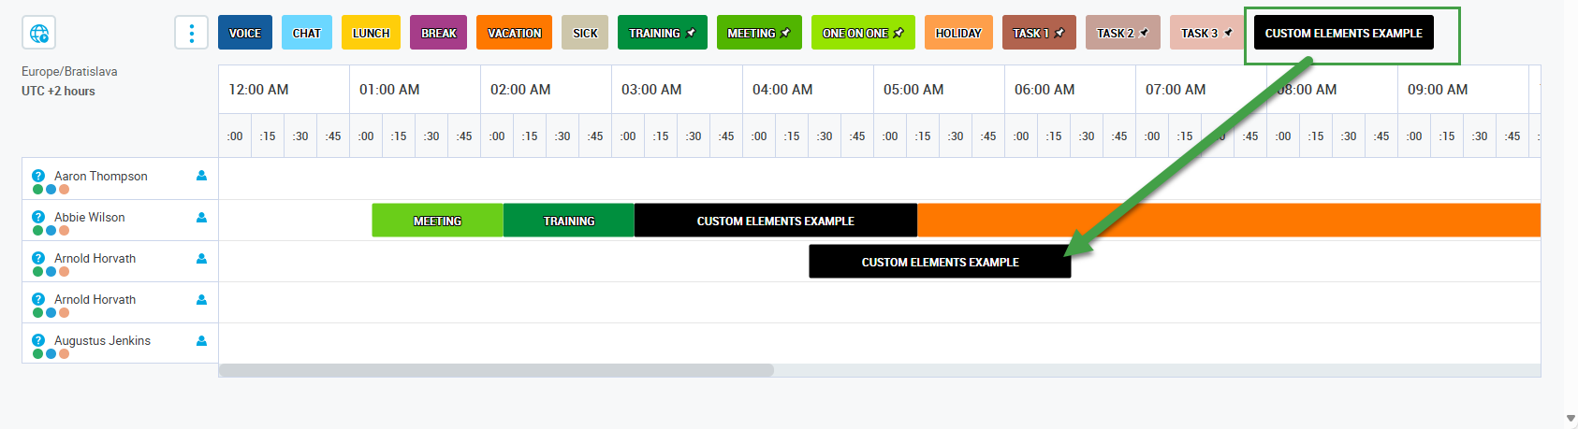The width and height of the screenshot is (1578, 429).
Task: Click Augustus Jenkins' person icon
Action: (x=201, y=340)
